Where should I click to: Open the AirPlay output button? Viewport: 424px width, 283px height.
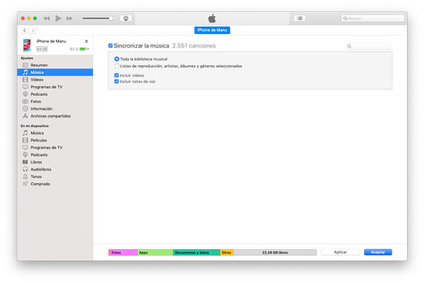click(126, 18)
